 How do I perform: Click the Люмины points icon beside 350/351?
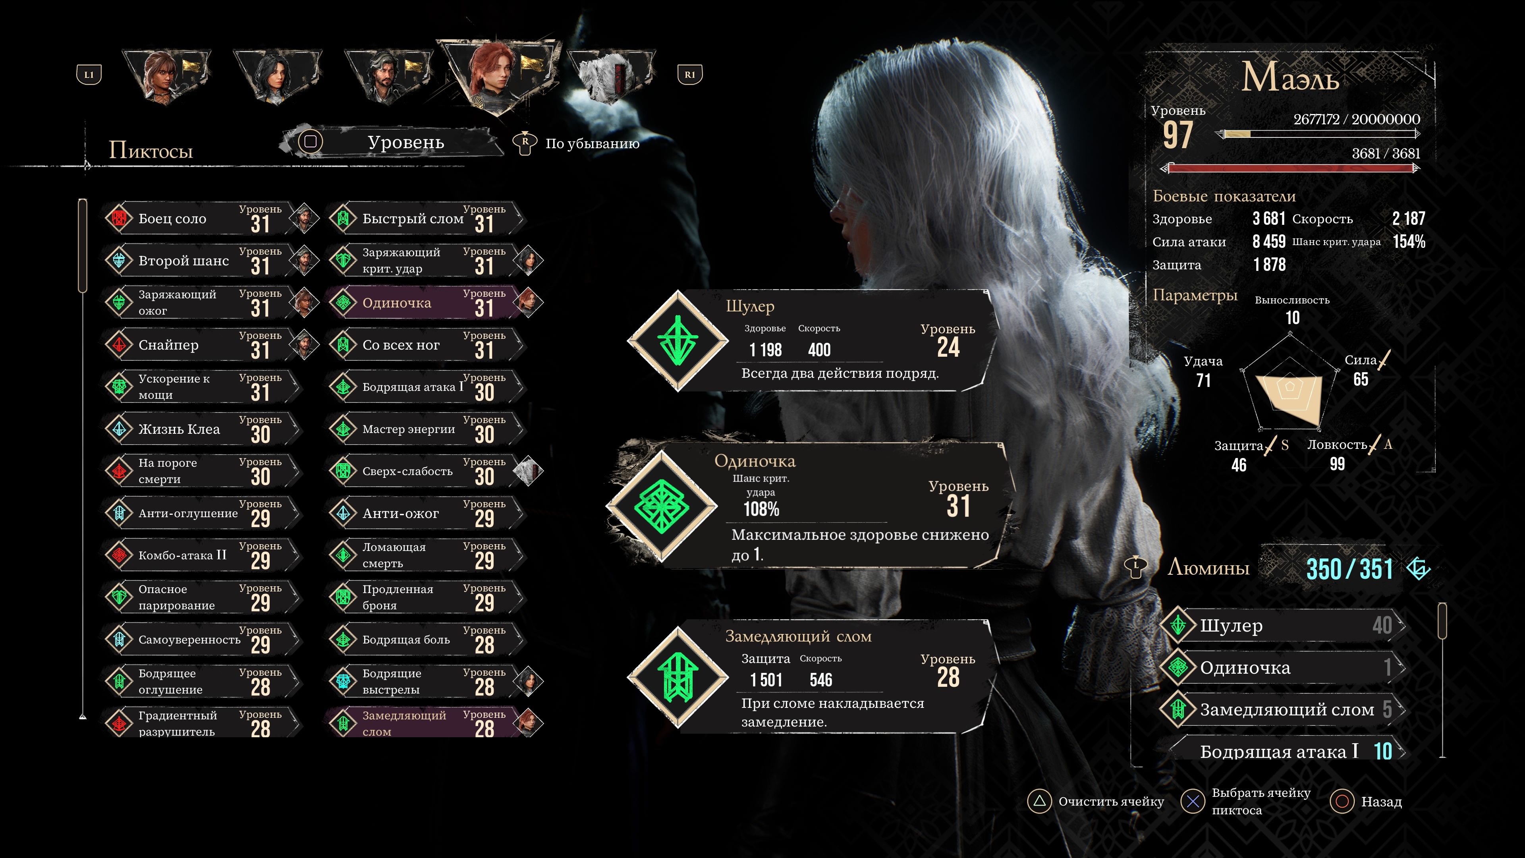(1419, 568)
